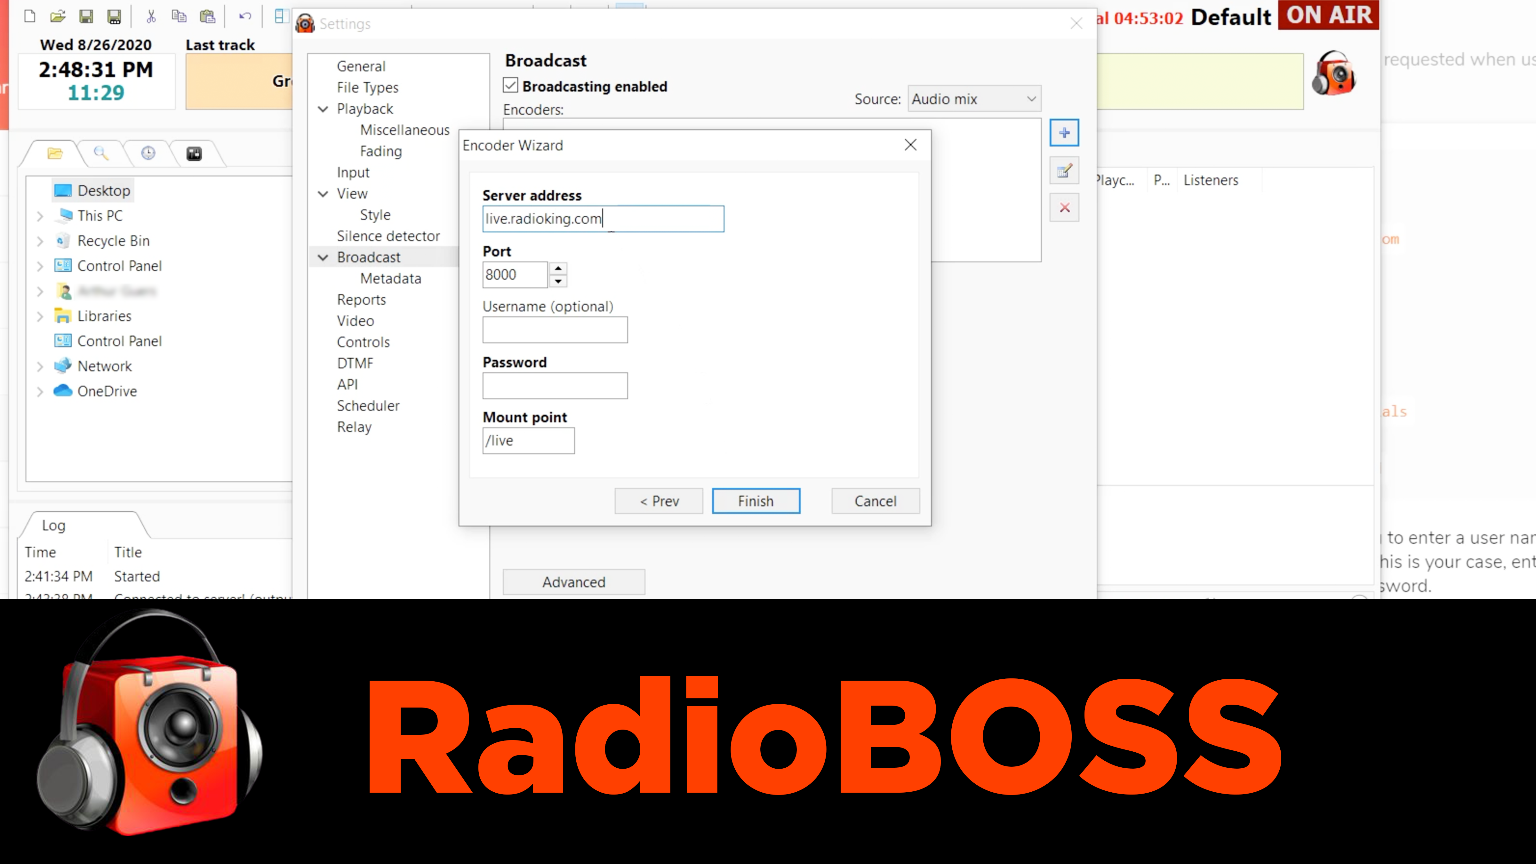The height and width of the screenshot is (864, 1536).
Task: Open Relay settings page
Action: [x=354, y=427]
